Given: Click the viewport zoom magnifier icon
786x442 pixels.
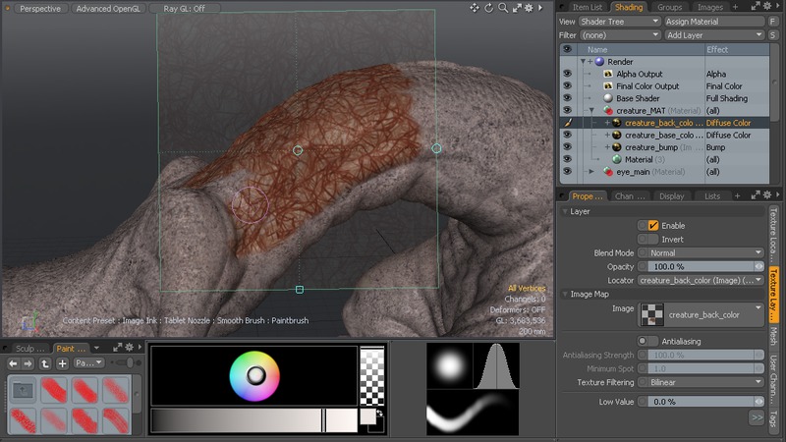Looking at the screenshot, I should point(503,8).
